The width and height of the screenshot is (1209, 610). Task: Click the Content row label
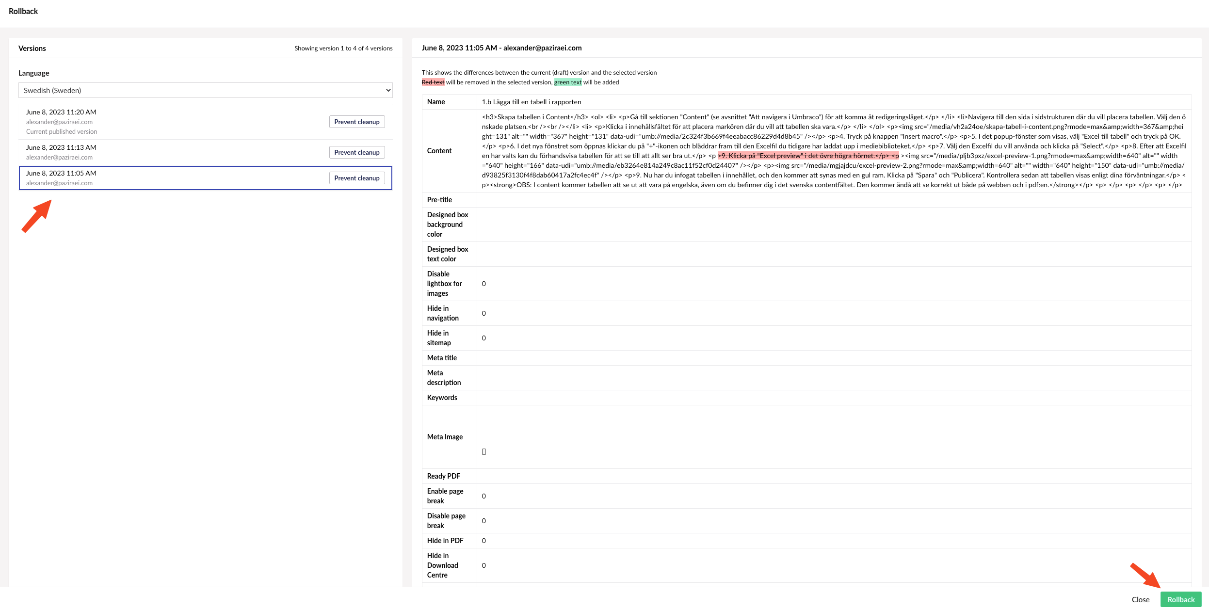439,151
